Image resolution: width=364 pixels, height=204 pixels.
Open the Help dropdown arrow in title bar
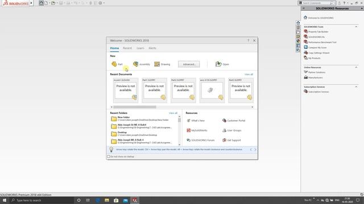(348, 3)
